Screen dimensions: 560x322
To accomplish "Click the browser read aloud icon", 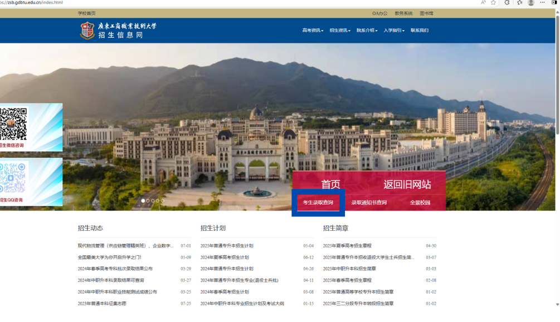I will coord(483,3).
